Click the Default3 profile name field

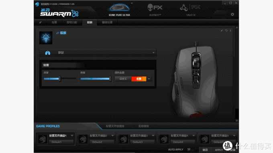point(142,142)
